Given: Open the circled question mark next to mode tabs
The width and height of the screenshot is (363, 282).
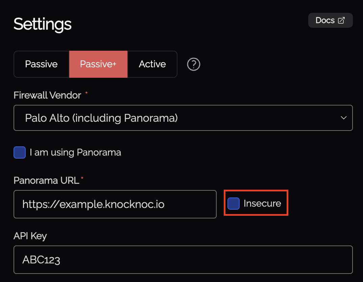Looking at the screenshot, I should pos(193,64).
